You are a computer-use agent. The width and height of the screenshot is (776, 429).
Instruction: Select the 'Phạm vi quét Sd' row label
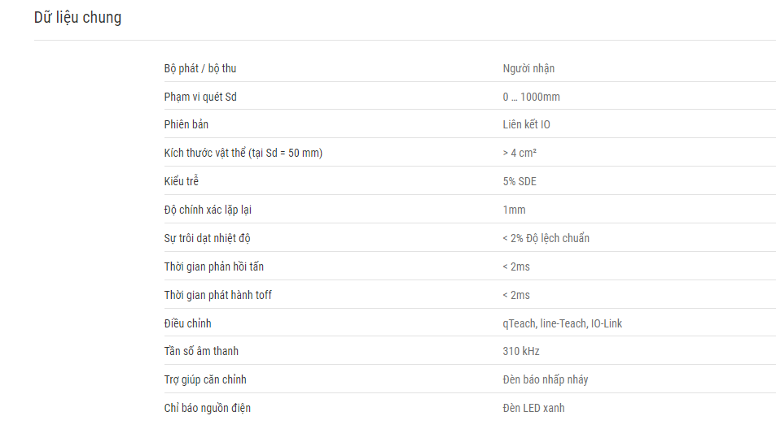[200, 97]
